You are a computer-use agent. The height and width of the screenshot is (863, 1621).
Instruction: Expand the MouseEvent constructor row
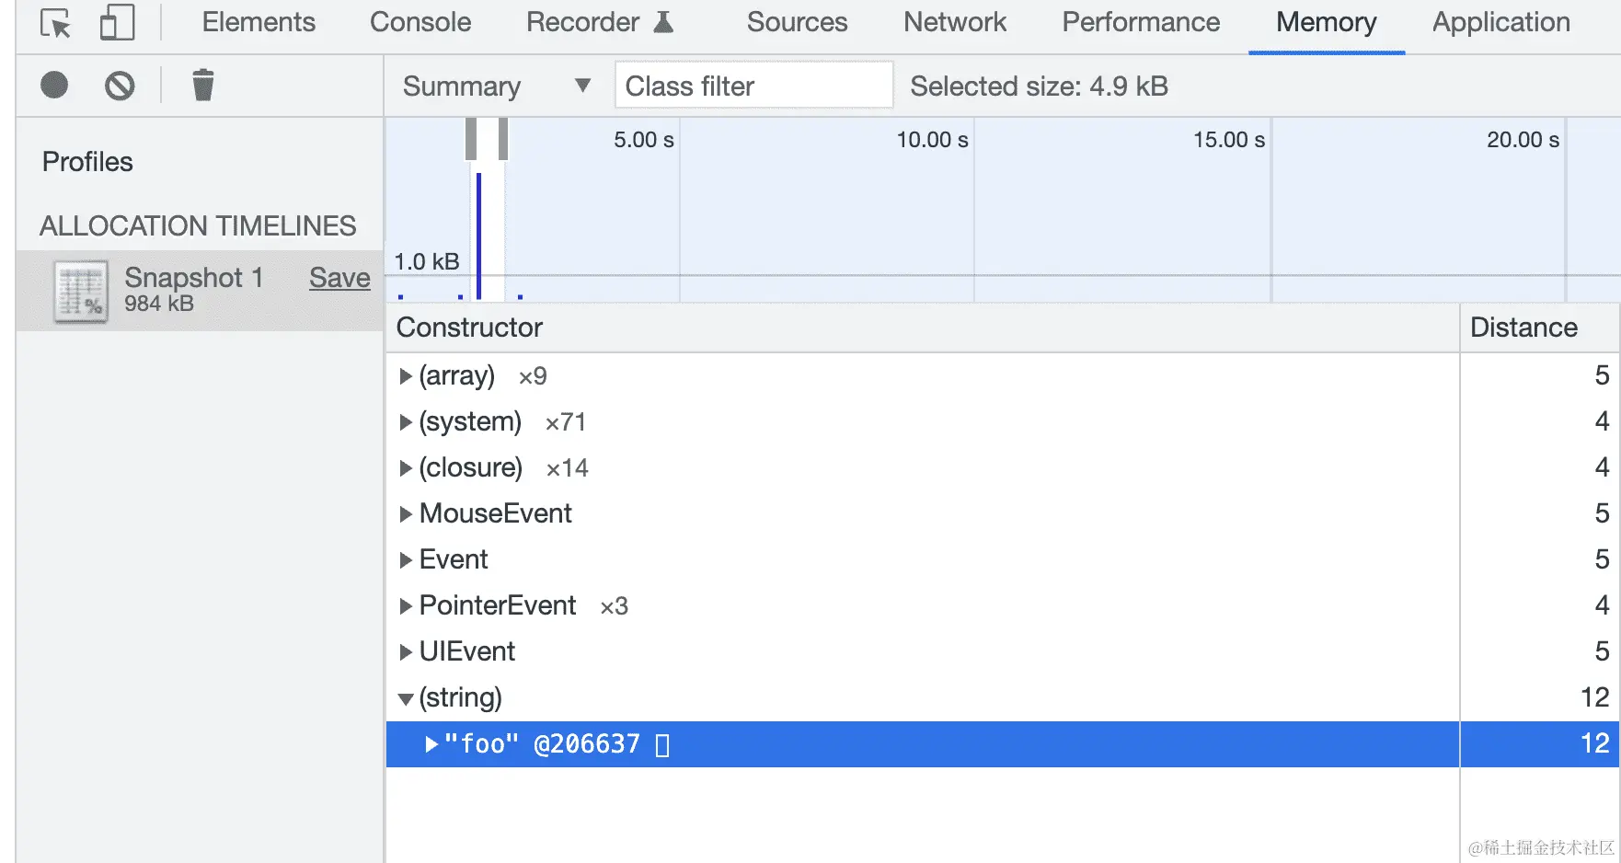tap(405, 514)
